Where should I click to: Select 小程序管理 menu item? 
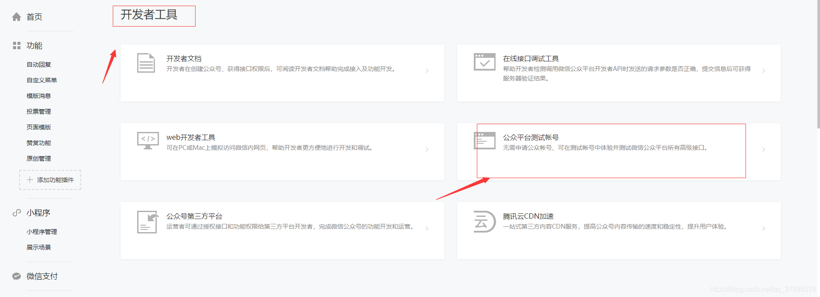(x=42, y=232)
